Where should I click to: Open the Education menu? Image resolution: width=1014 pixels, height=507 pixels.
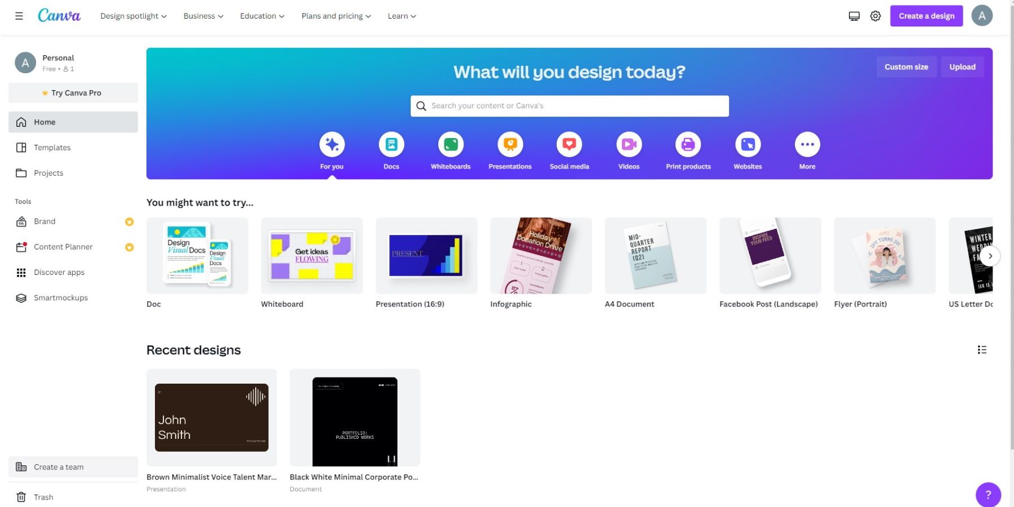(261, 16)
